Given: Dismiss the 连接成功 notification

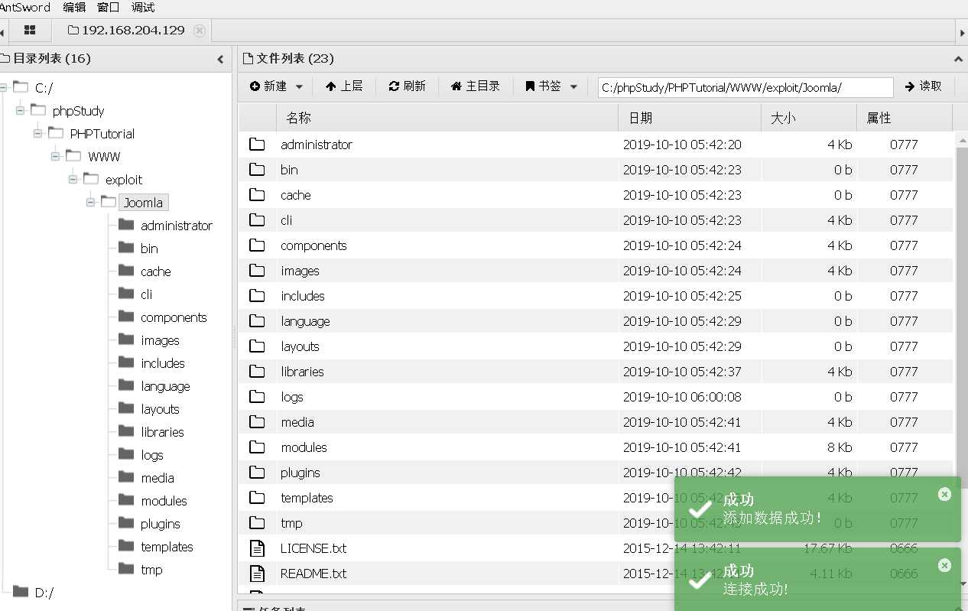Looking at the screenshot, I should 944,565.
